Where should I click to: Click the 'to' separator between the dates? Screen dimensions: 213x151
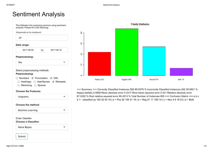[42, 50]
